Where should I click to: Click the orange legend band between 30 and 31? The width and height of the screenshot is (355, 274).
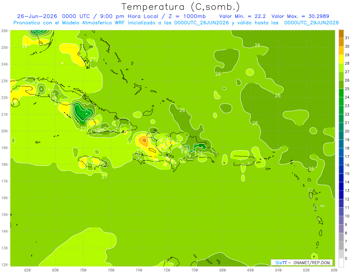(x=341, y=42)
